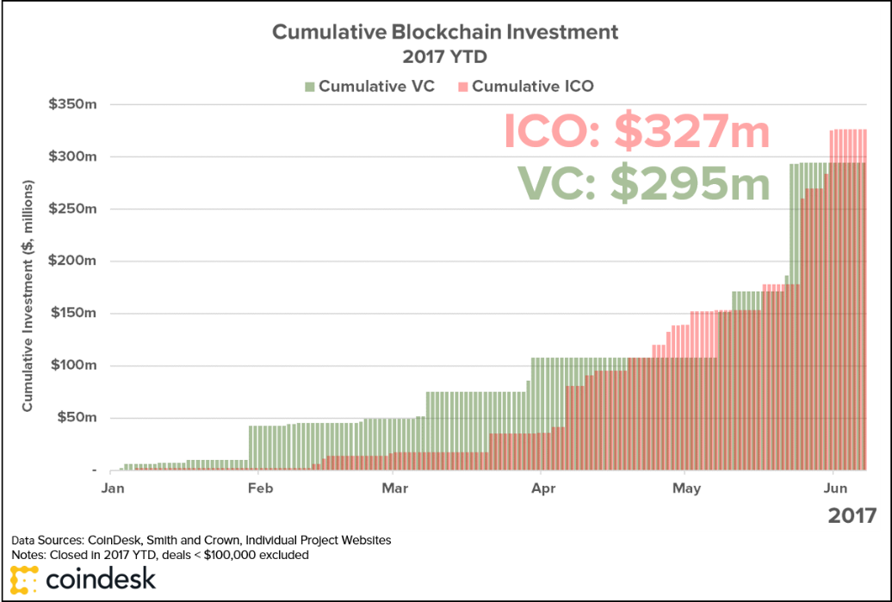Click the Feb x-axis label
This screenshot has width=892, height=602.
click(259, 489)
